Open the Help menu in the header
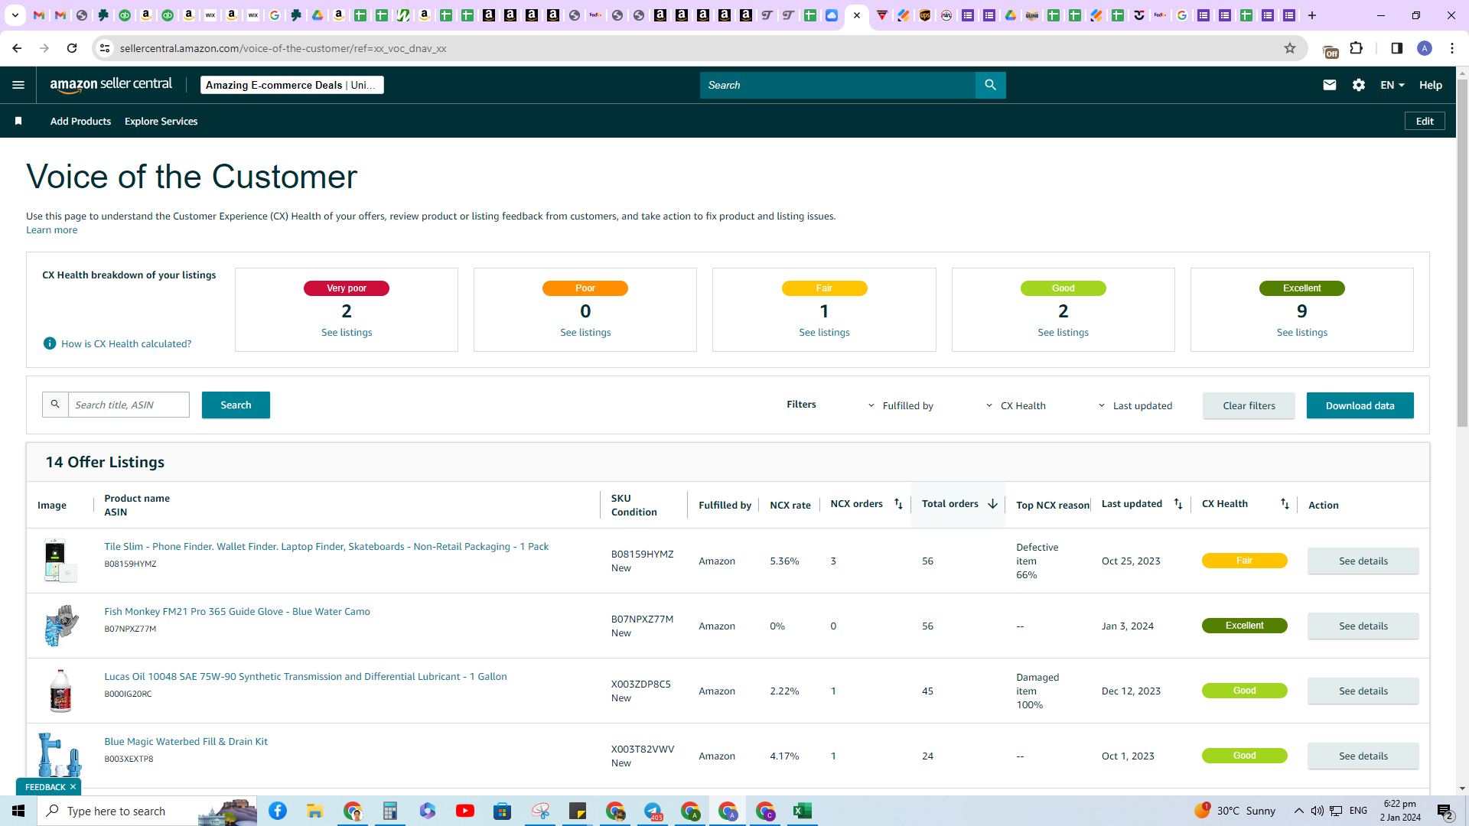The image size is (1469, 826). 1431,85
